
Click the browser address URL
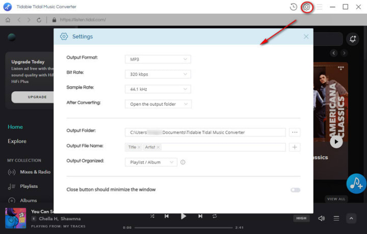tap(83, 20)
